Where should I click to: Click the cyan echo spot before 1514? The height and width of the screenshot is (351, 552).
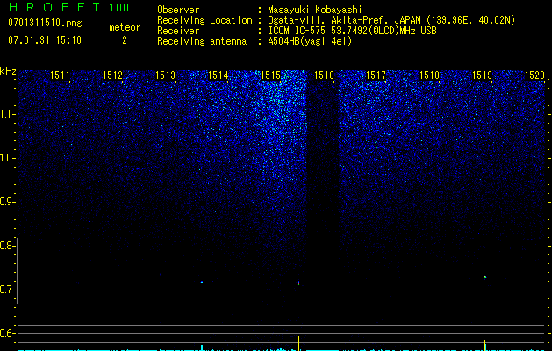click(x=202, y=282)
